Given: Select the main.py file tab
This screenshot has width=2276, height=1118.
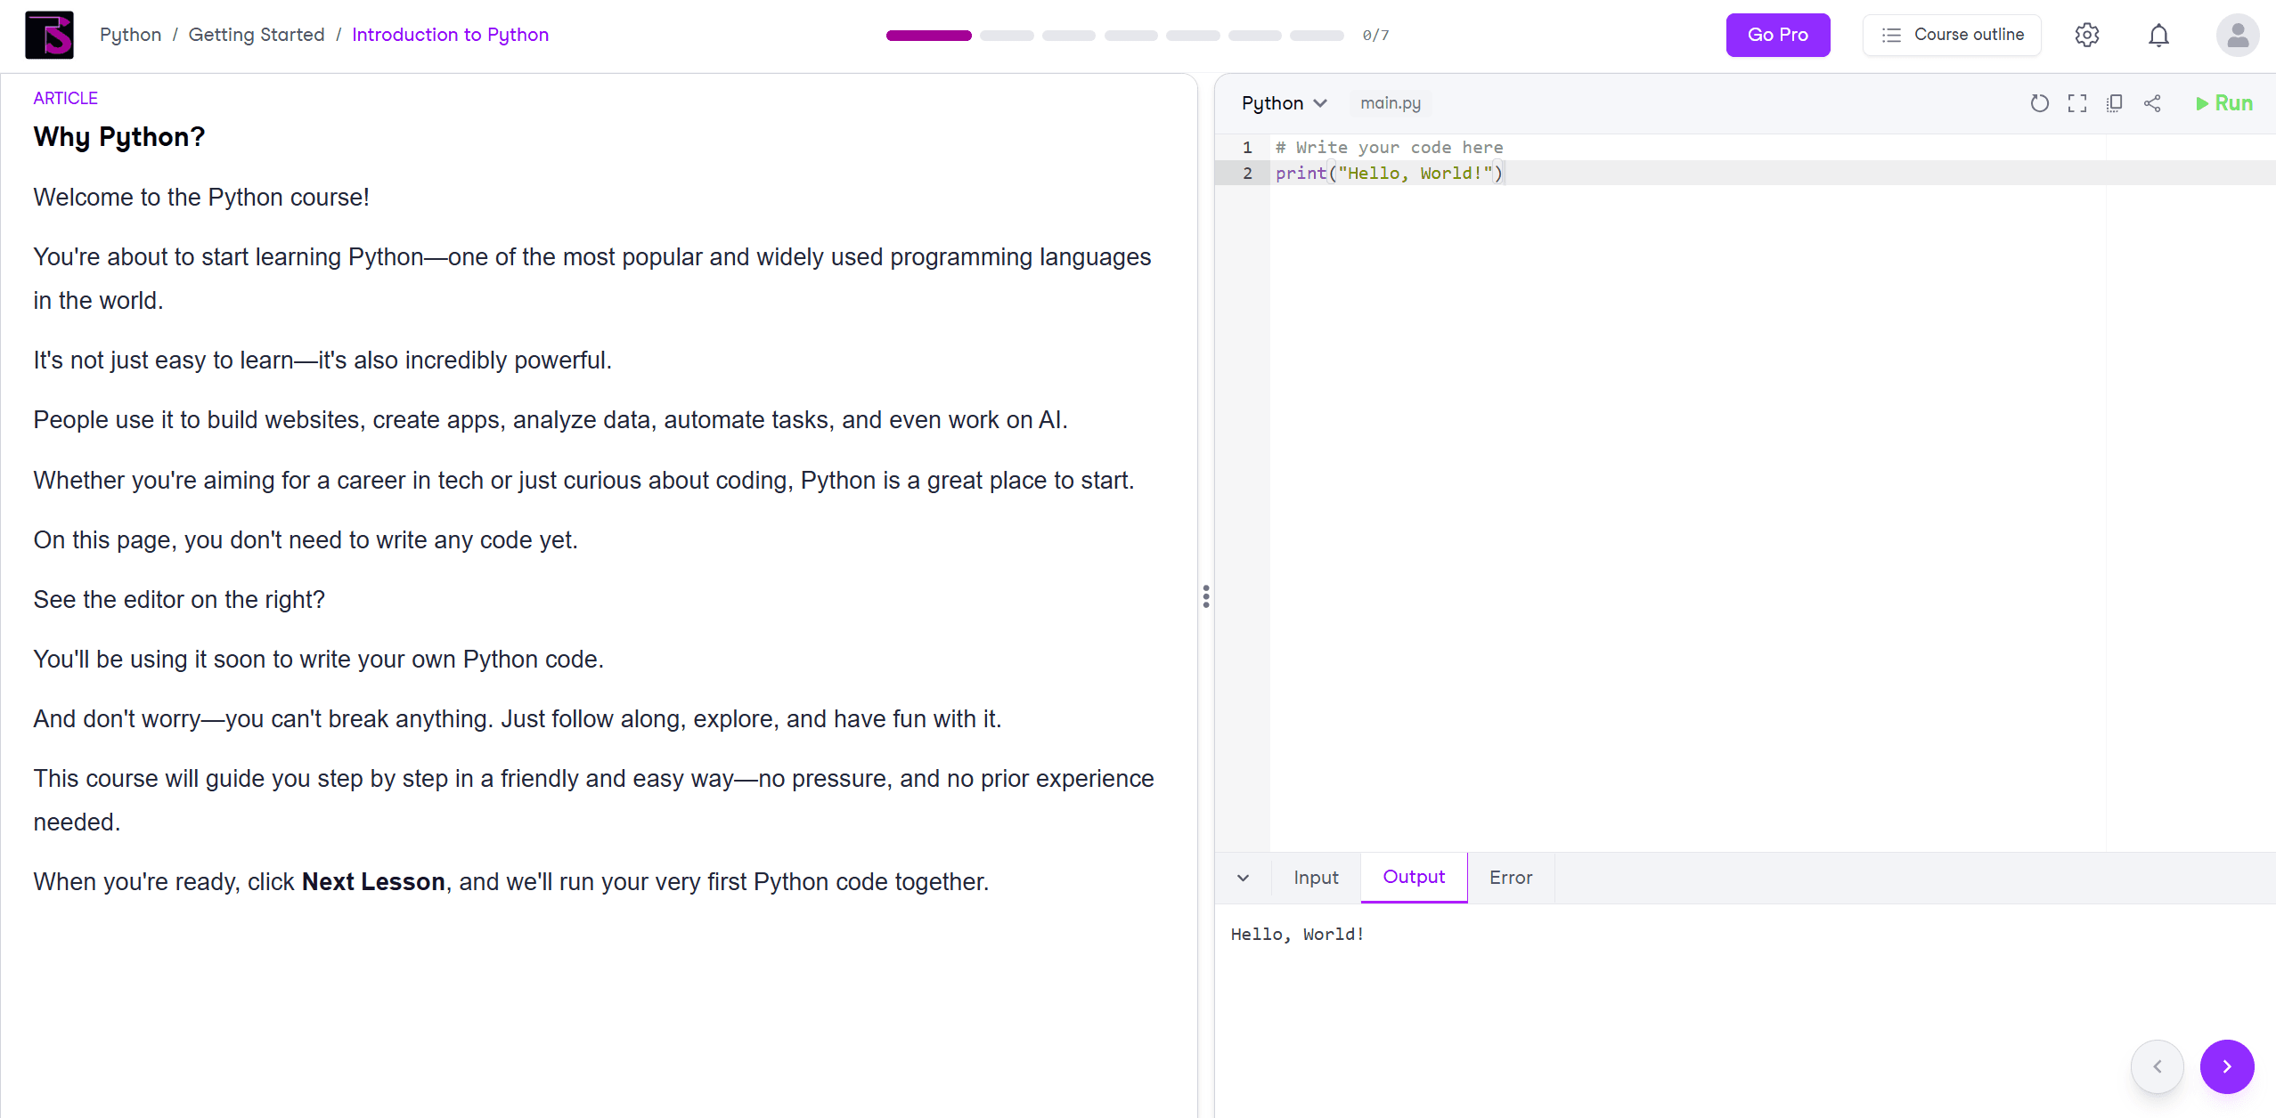Looking at the screenshot, I should pos(1390,102).
